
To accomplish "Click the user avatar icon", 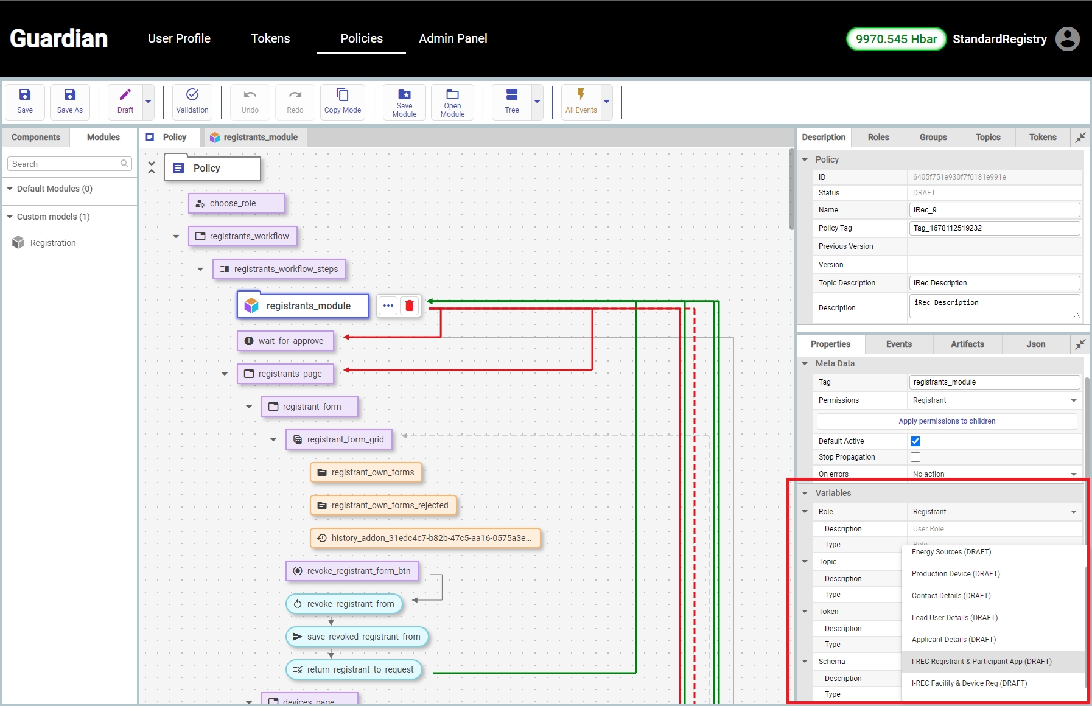I will click(1067, 39).
